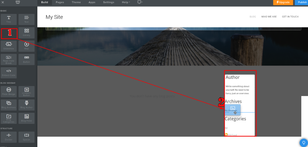Select the LinkedIn Button element
308x147 pixels.
coord(26,91)
